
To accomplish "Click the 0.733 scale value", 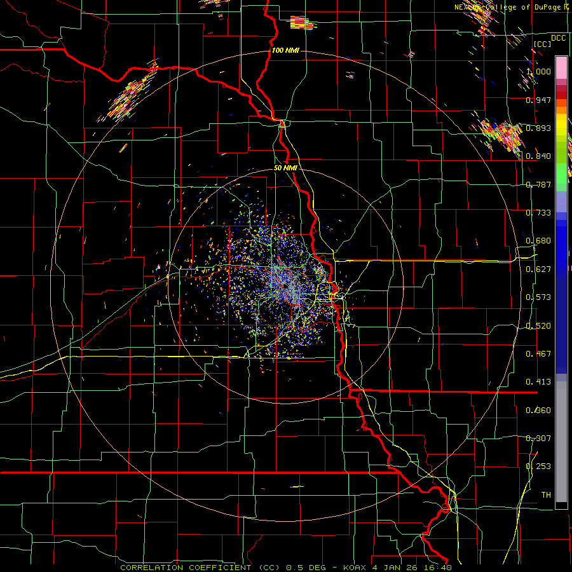I will click(538, 213).
